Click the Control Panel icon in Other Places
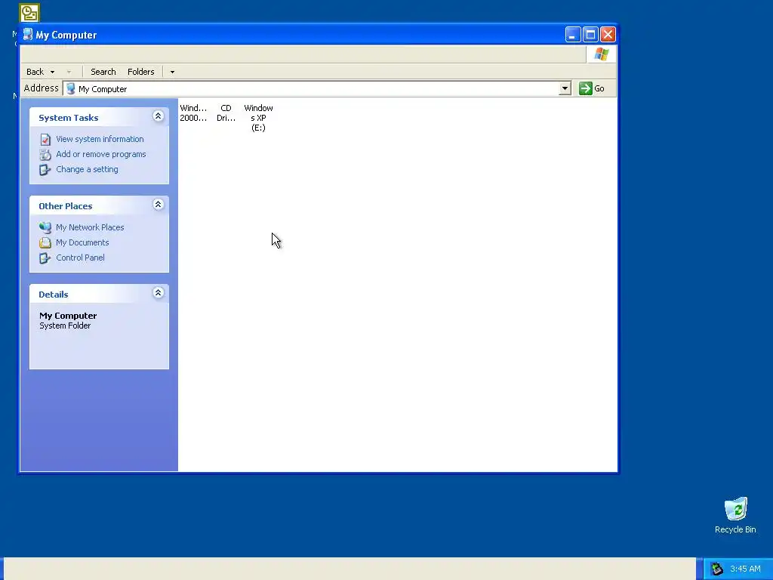This screenshot has height=580, width=773. pyautogui.click(x=45, y=258)
